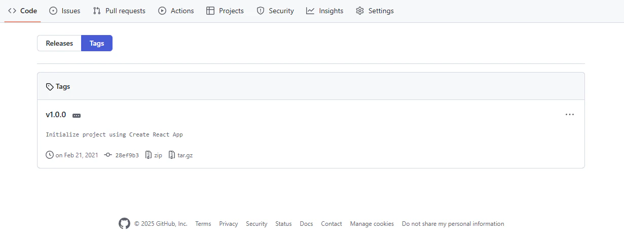Open the Privacy footer link

pyautogui.click(x=229, y=224)
